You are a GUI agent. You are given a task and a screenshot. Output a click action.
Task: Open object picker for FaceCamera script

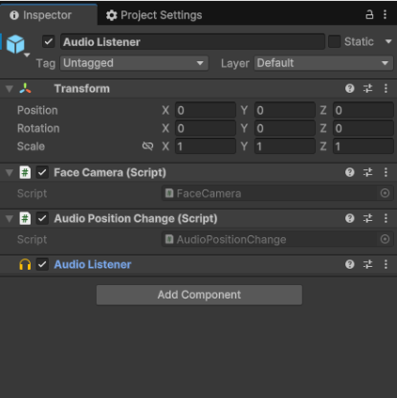(x=385, y=193)
